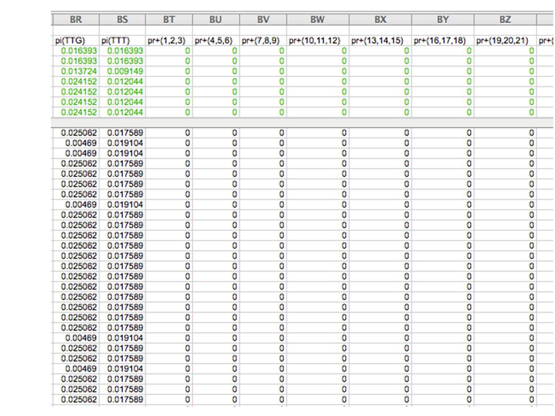
Task: Select column header BV
Action: click(x=263, y=20)
